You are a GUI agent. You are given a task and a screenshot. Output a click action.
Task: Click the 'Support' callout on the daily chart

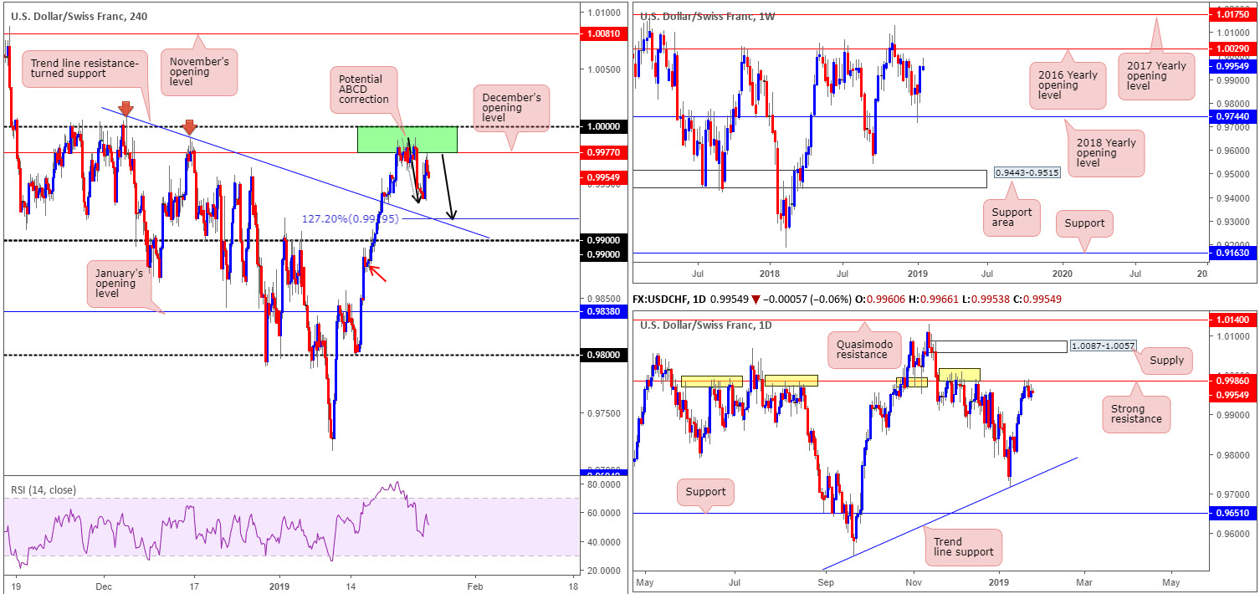pos(705,492)
